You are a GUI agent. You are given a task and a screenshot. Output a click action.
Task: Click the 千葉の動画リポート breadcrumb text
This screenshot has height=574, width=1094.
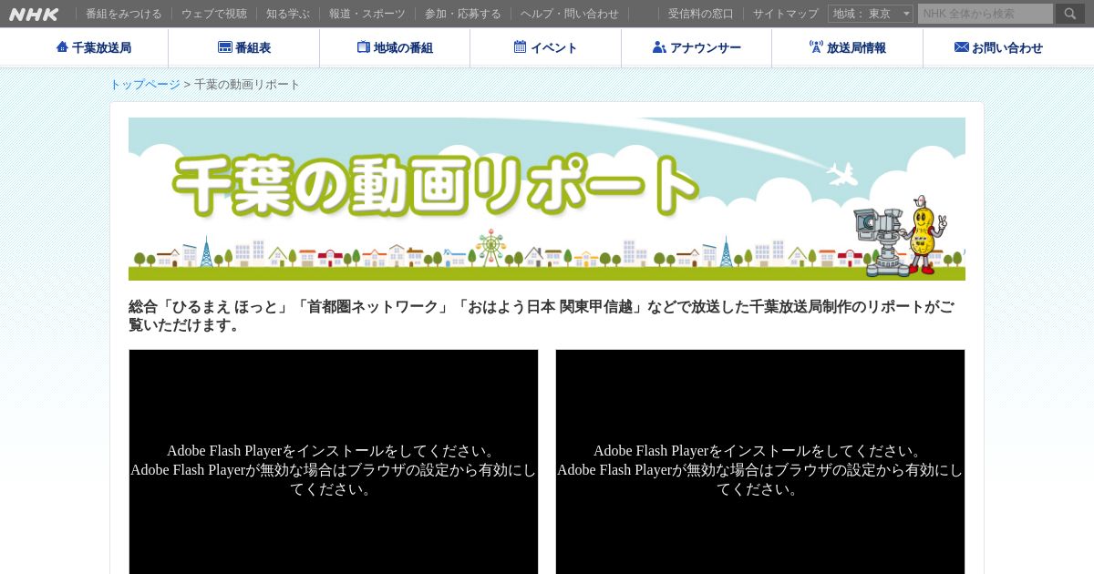point(247,85)
